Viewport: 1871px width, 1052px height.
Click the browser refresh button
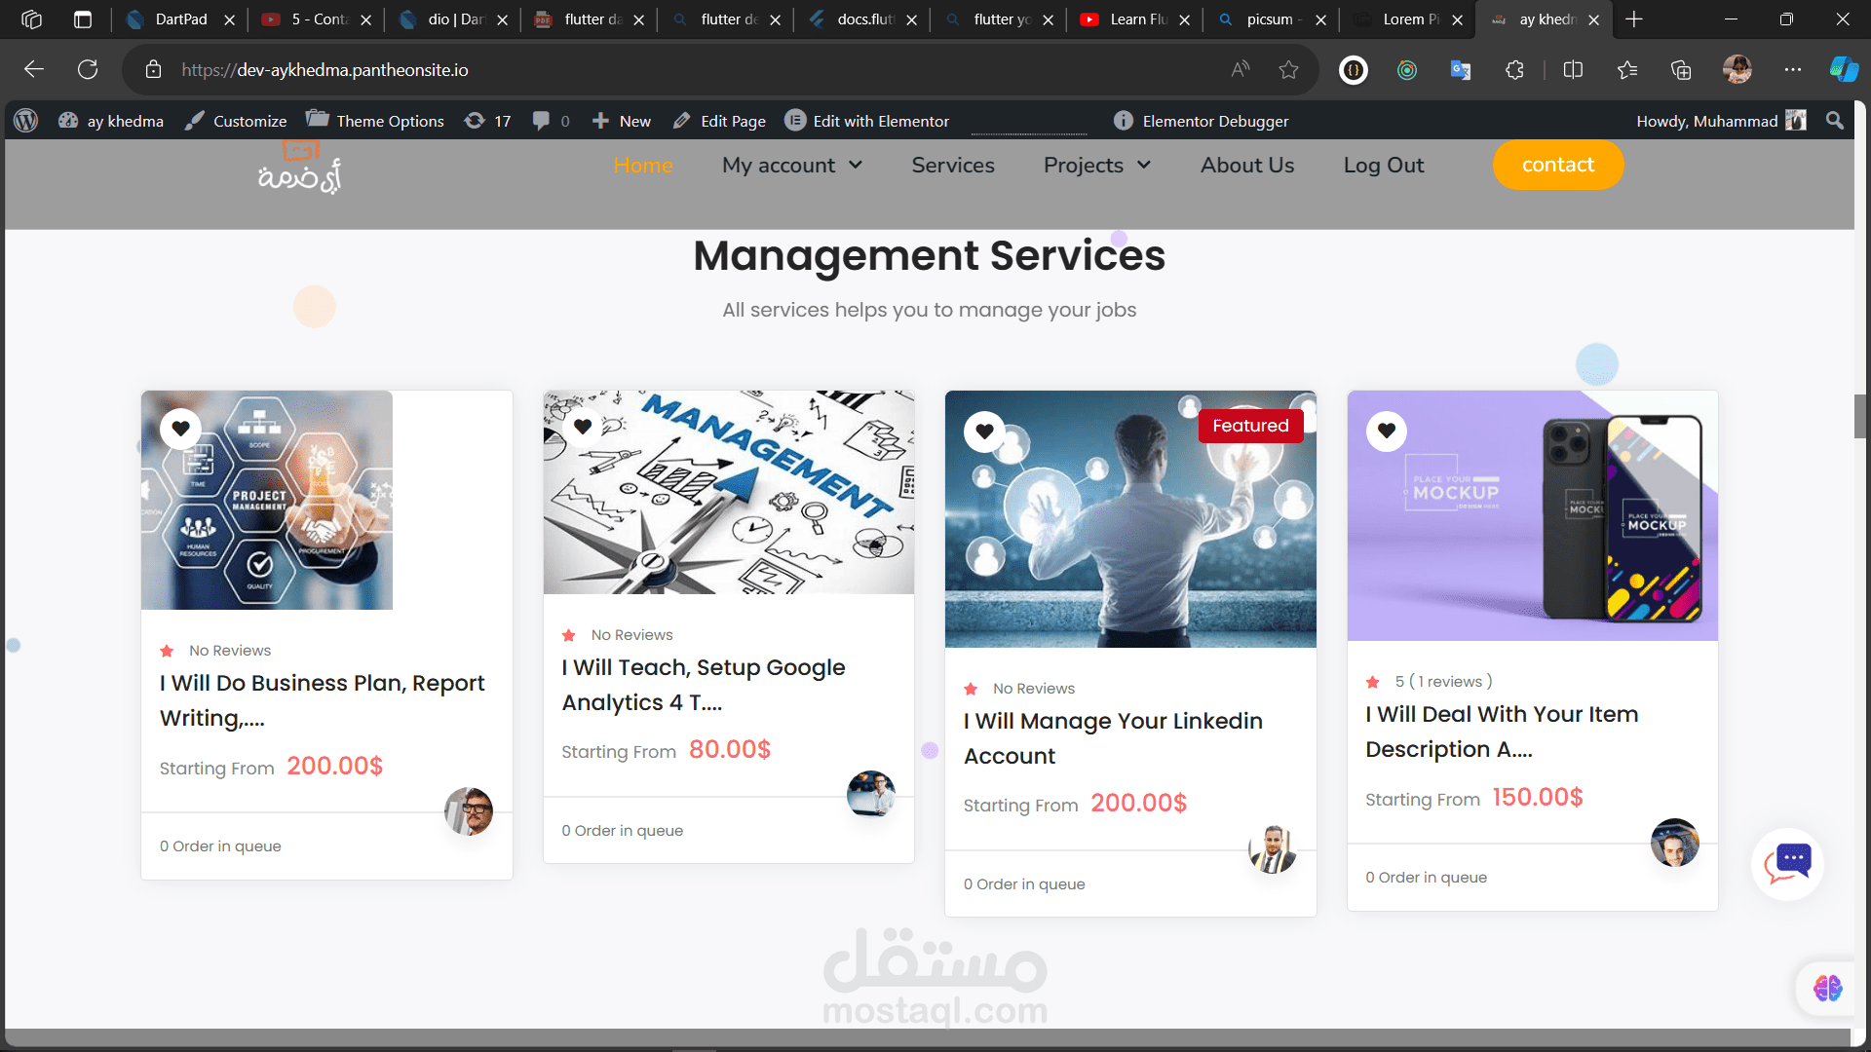pos(88,69)
